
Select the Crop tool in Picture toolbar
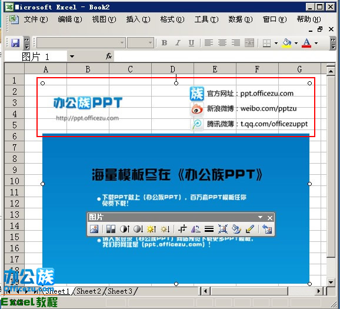coord(182,229)
